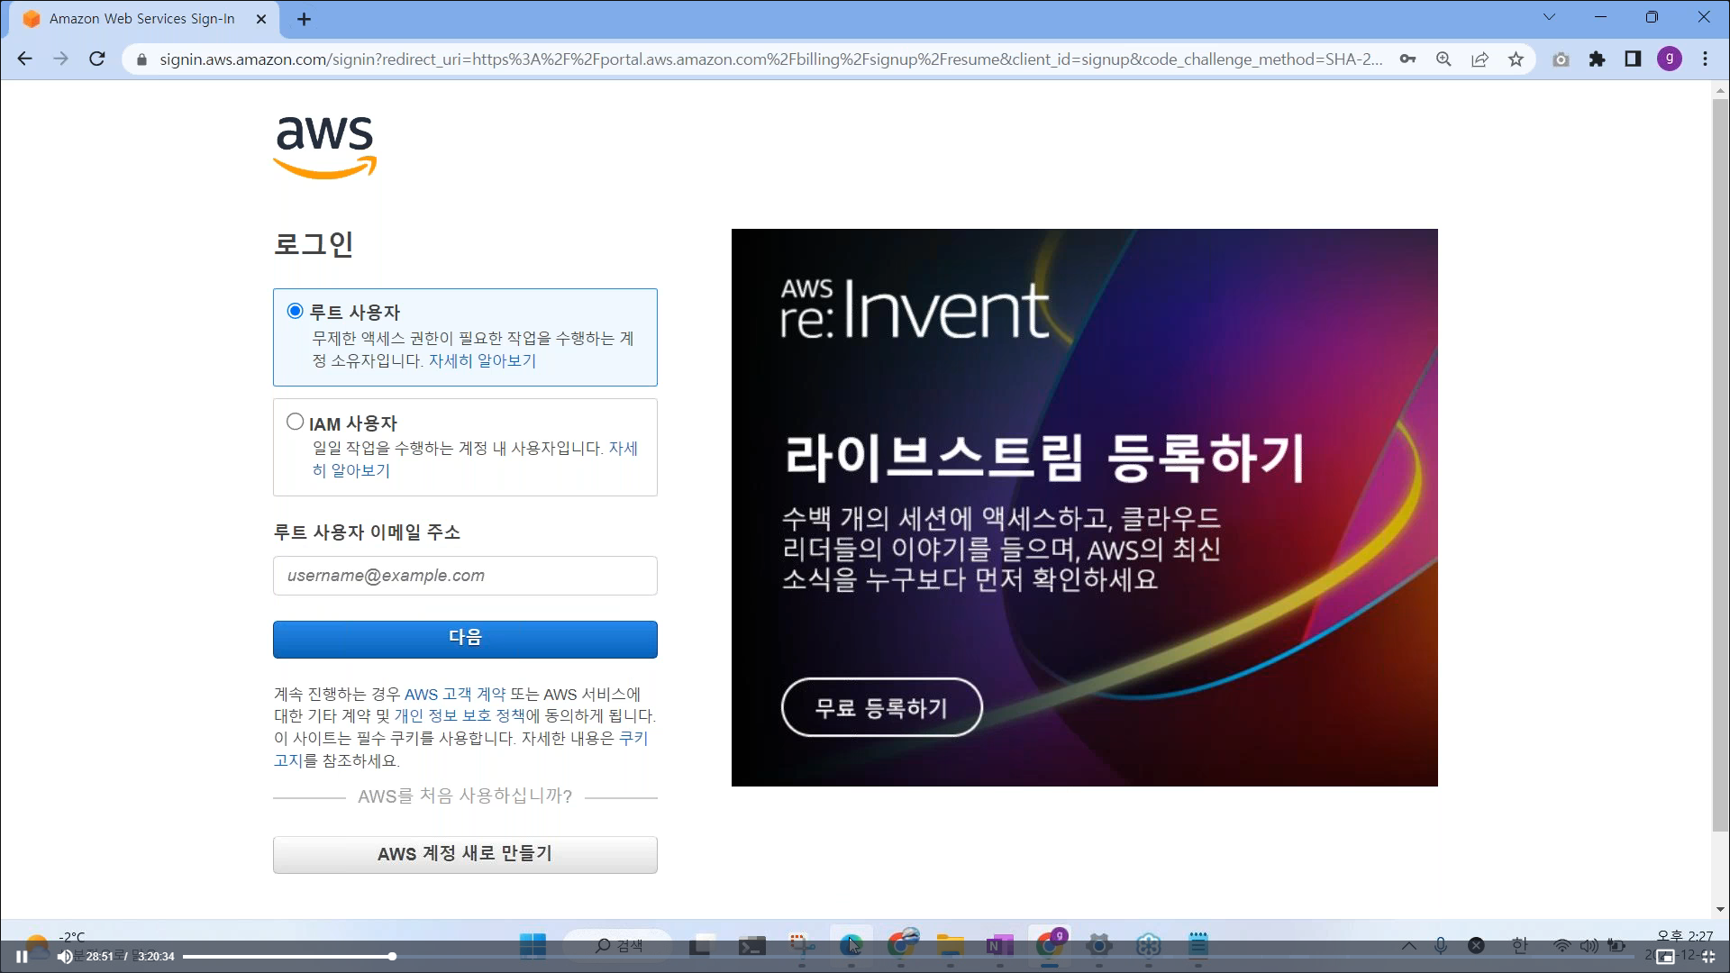
Task: Open a new browser tab
Action: pos(305,19)
